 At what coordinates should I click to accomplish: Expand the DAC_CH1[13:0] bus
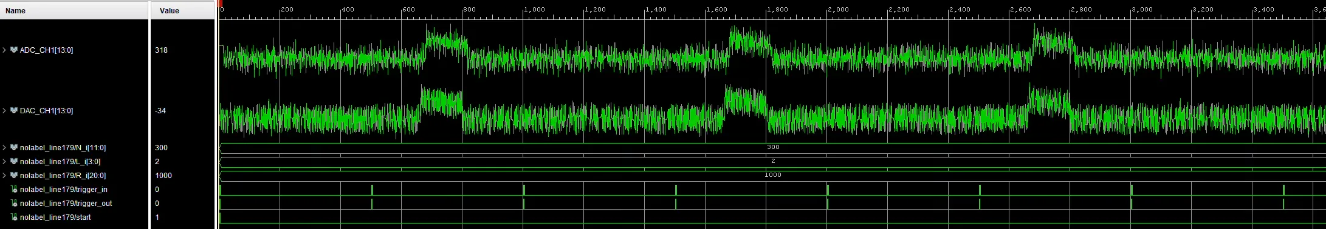click(4, 111)
